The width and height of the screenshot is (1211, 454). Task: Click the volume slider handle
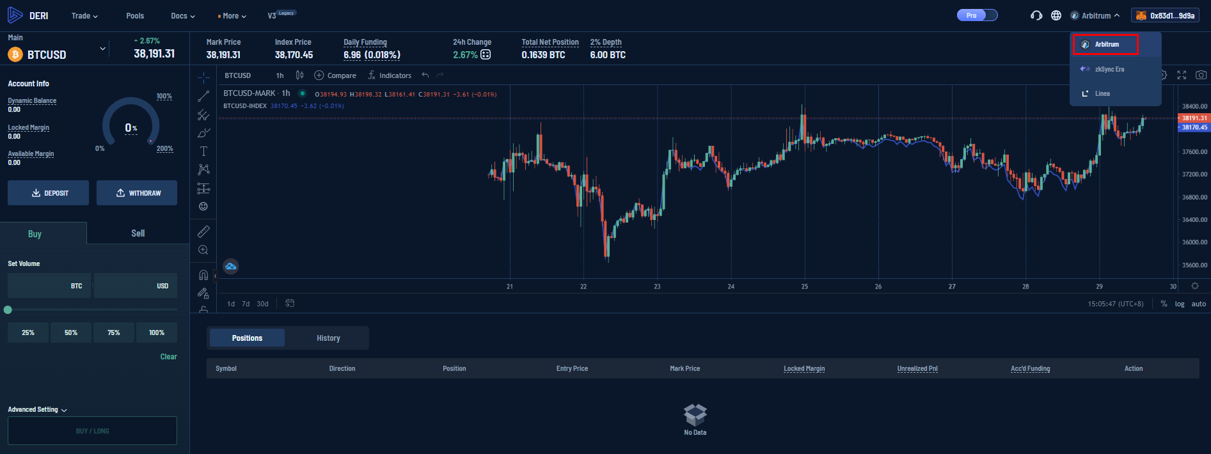(8, 309)
